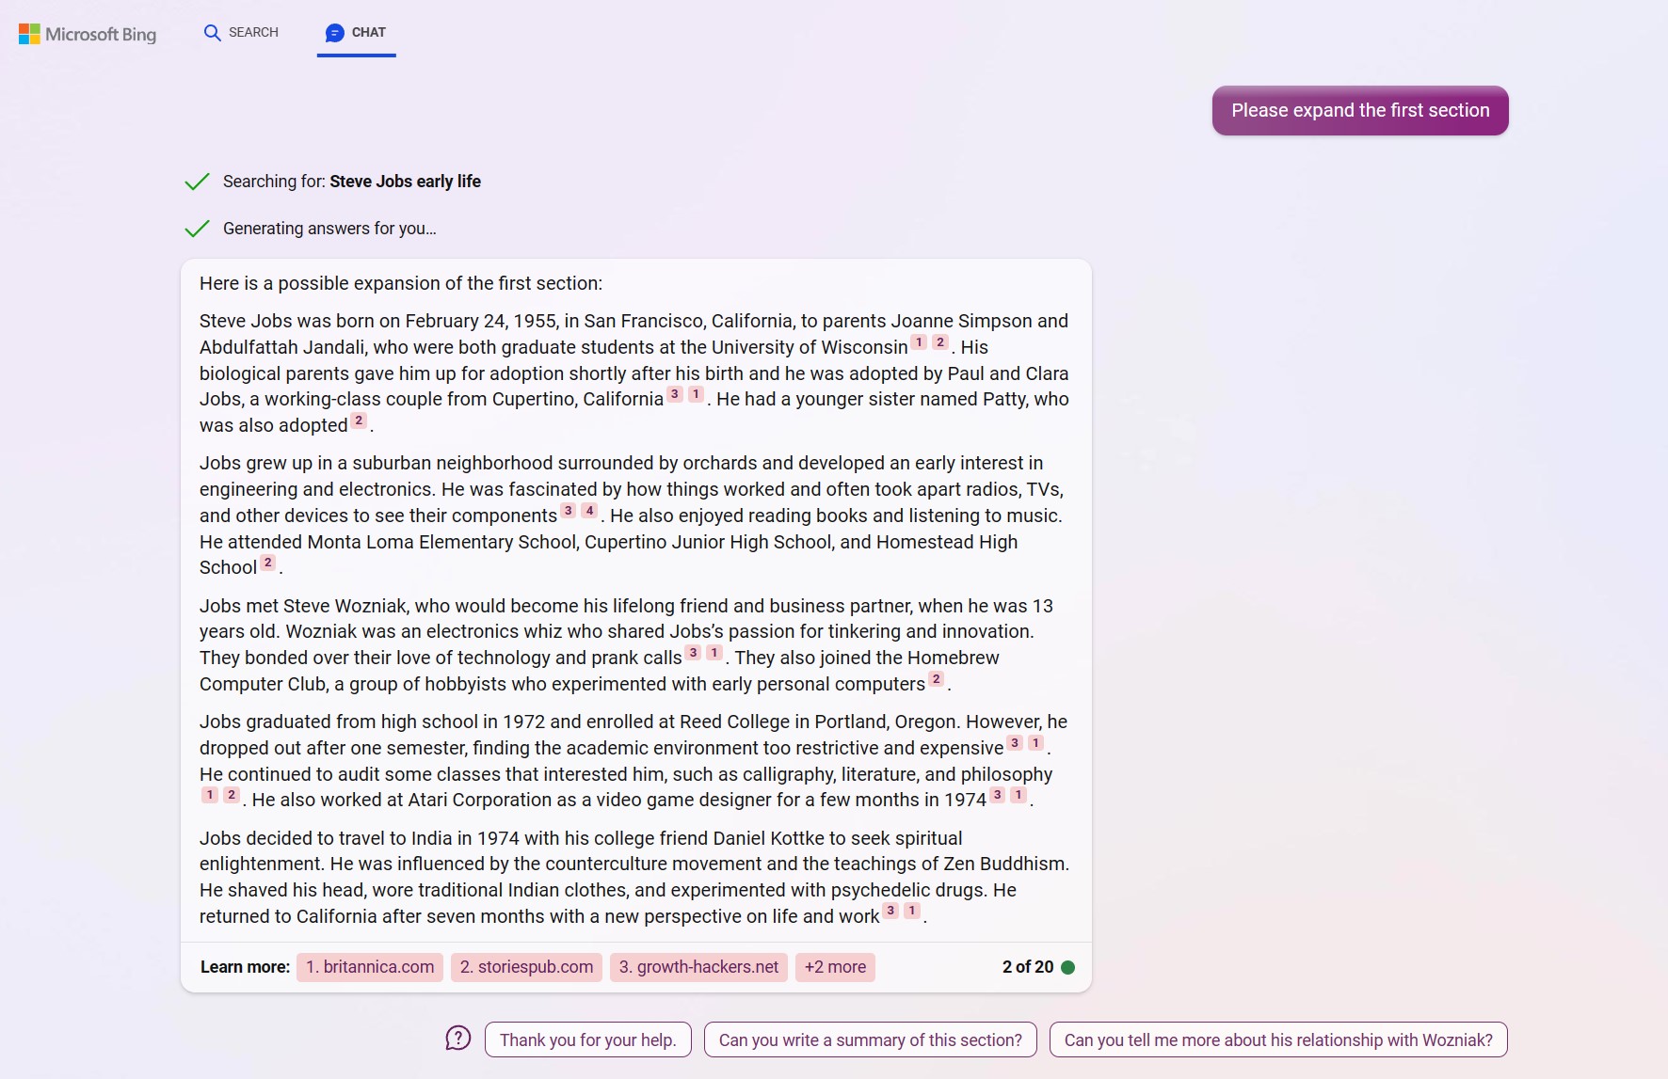Click the 'Please expand the first section' message bubble

(x=1360, y=111)
